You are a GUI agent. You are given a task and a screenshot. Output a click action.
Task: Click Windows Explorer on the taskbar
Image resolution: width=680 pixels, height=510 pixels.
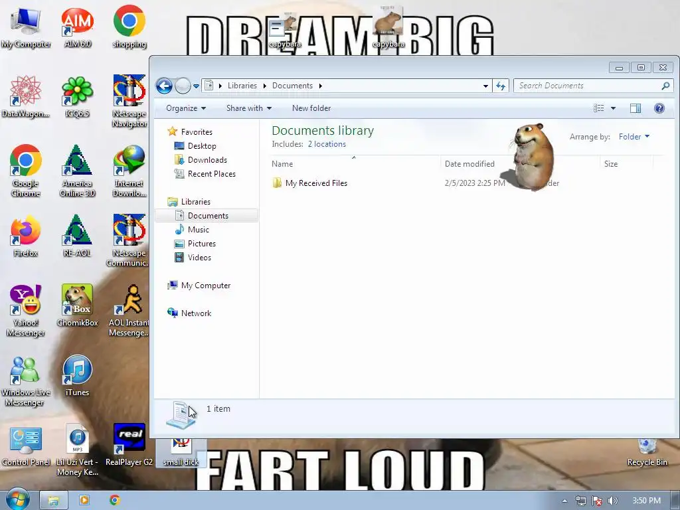(x=54, y=501)
